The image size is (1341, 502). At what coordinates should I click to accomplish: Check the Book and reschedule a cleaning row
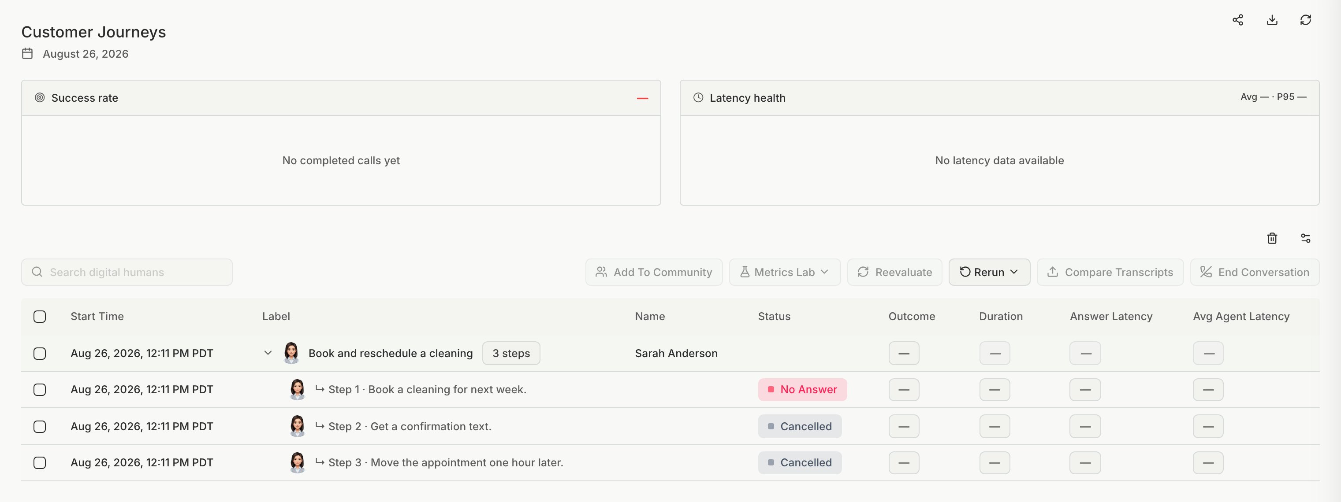(x=40, y=353)
